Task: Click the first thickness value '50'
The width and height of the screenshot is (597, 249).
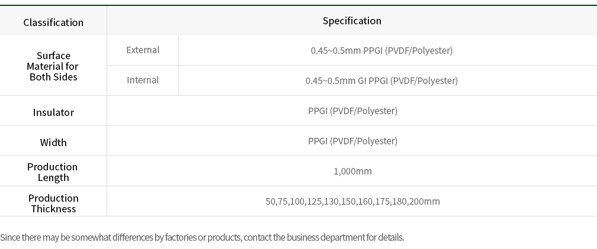Action: point(271,202)
